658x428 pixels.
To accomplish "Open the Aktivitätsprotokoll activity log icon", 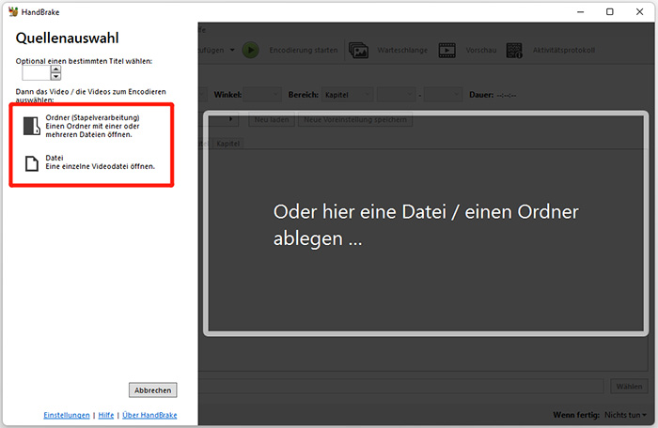I will (x=514, y=50).
